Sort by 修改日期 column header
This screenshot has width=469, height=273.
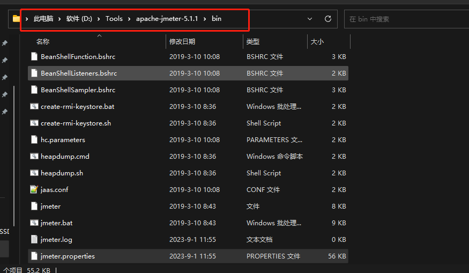pos(182,42)
